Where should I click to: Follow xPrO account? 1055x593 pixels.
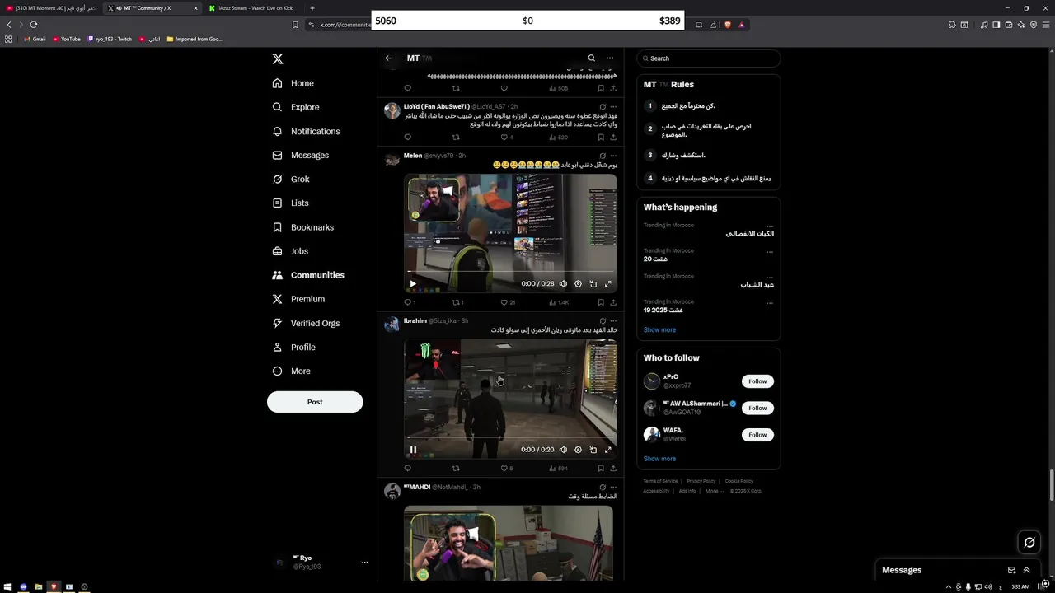click(x=757, y=381)
